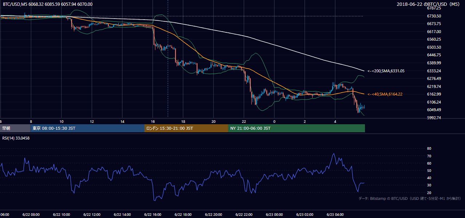Click the bottom time label 6/22 14:00
This screenshot has width=465, height=218.
click(122, 215)
